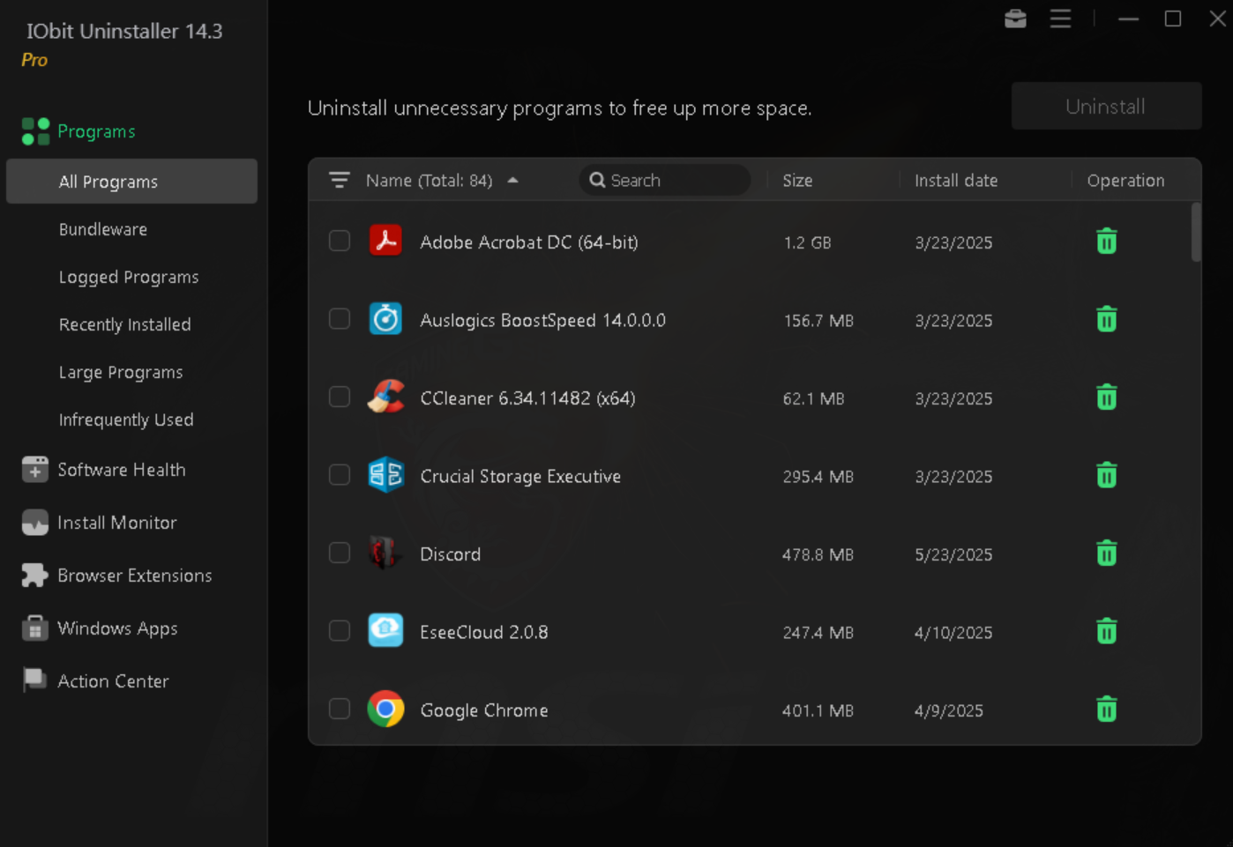This screenshot has width=1233, height=847.
Task: Click trash icon for EseeCloud 2.0.8
Action: click(x=1106, y=631)
